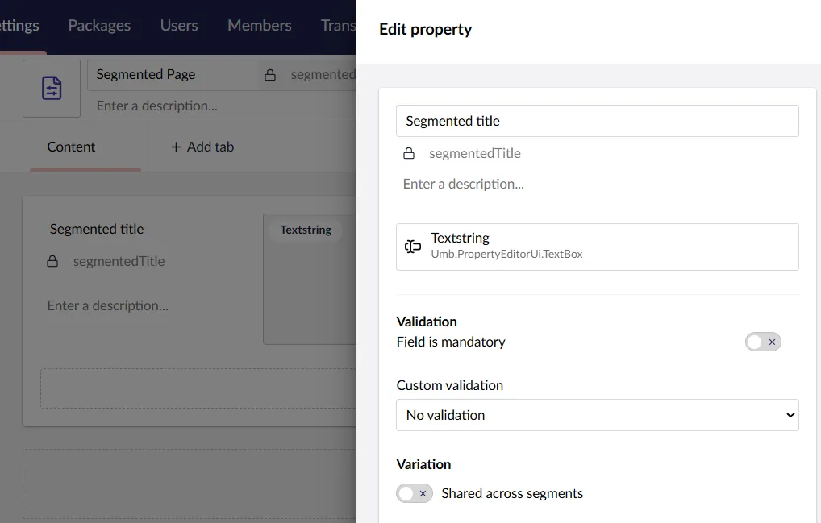821x523 pixels.
Task: Go to the Users section
Action: coord(179,25)
